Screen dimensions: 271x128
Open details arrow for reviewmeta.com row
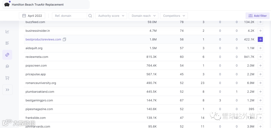pyautogui.click(x=260, y=57)
